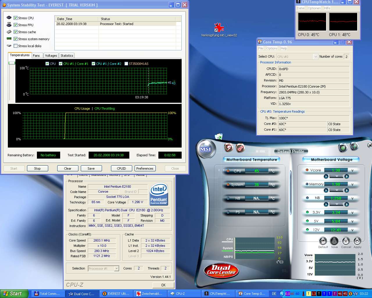Viewport: 372px width, 298px height.
Task: Open the NB voltage dropdown arrow
Action: click(x=336, y=204)
